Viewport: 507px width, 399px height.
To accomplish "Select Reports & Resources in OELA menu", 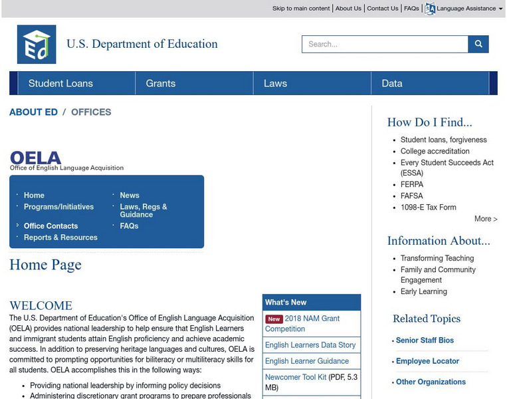I will [60, 237].
